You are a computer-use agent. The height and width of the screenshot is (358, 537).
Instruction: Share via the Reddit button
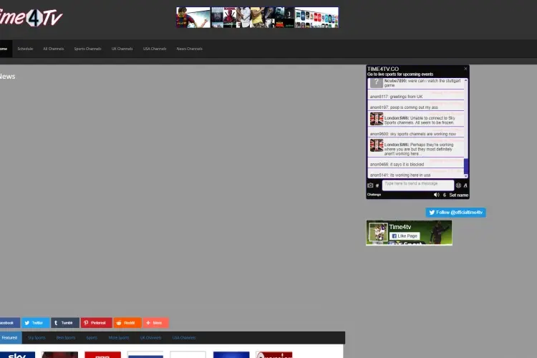pyautogui.click(x=127, y=323)
